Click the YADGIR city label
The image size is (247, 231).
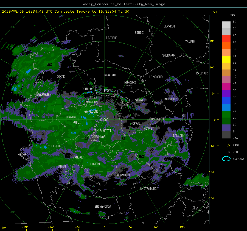[190, 41]
